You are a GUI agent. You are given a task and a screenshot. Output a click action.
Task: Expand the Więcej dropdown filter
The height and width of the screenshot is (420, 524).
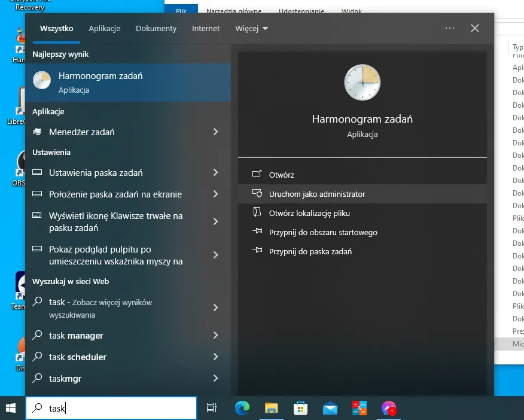(x=252, y=28)
